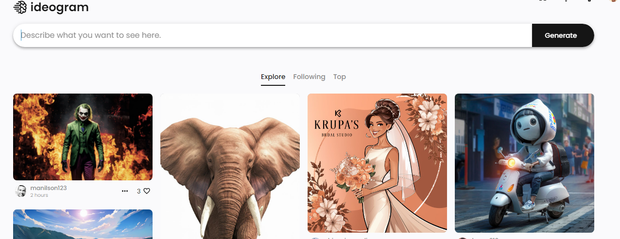Open the Krupa's Bridal Studio image
620x239 pixels.
coord(377,163)
